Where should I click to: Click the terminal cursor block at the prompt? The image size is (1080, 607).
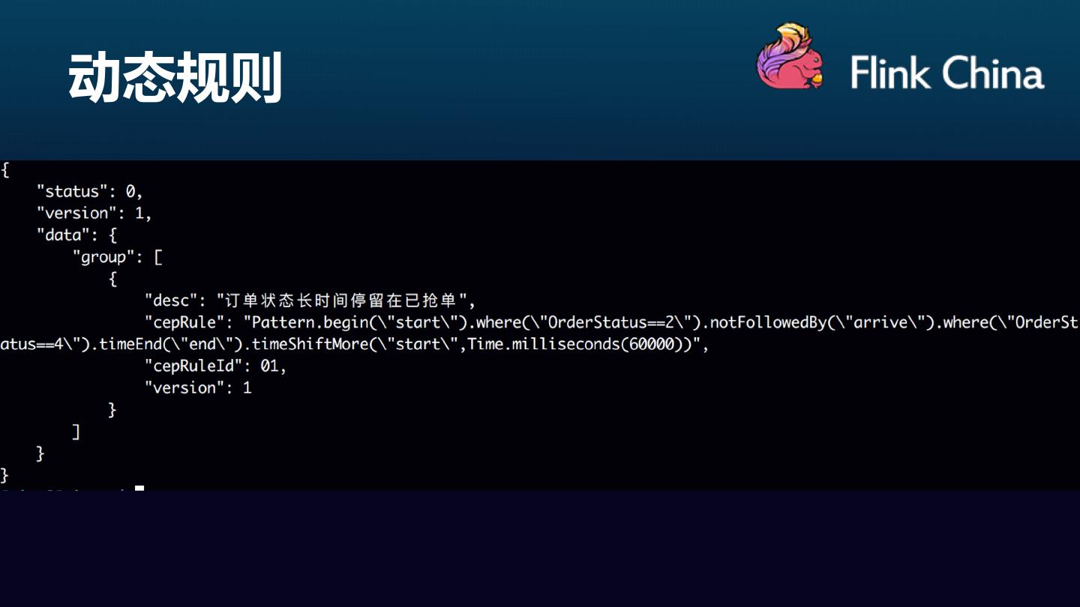pyautogui.click(x=139, y=489)
